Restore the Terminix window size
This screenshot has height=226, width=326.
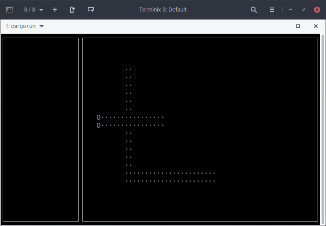pos(304,10)
